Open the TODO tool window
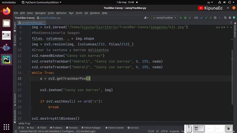Screen dimensions: 237x133 click(x=42, y=128)
